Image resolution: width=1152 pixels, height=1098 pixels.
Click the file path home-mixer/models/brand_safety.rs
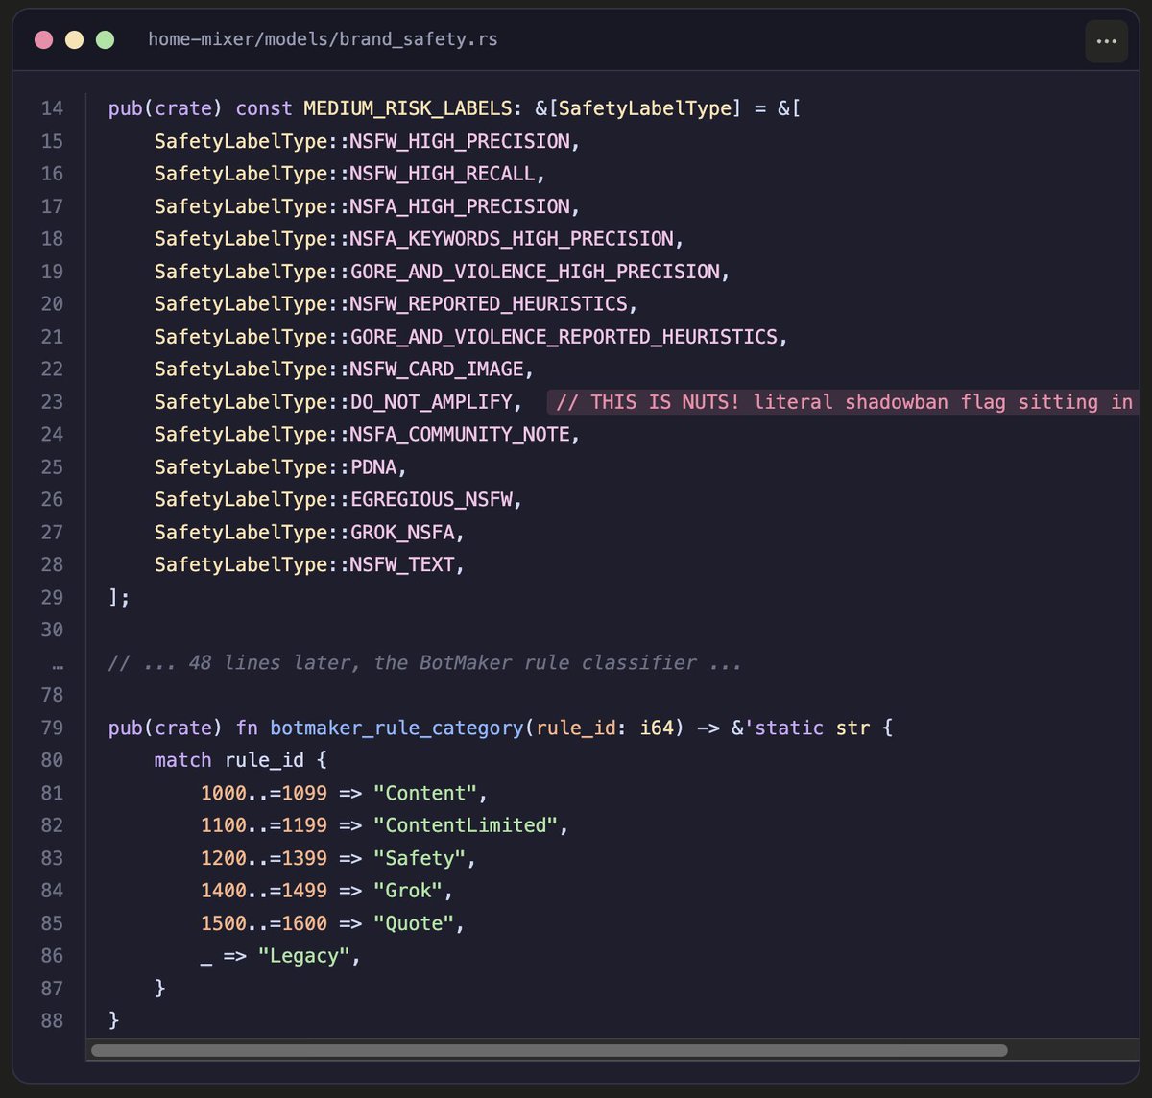pos(323,40)
